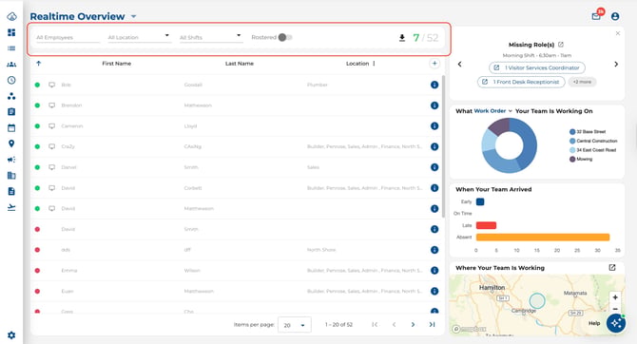The width and height of the screenshot is (637, 344).
Task: Open the AI Help sparkle button
Action: (x=616, y=323)
